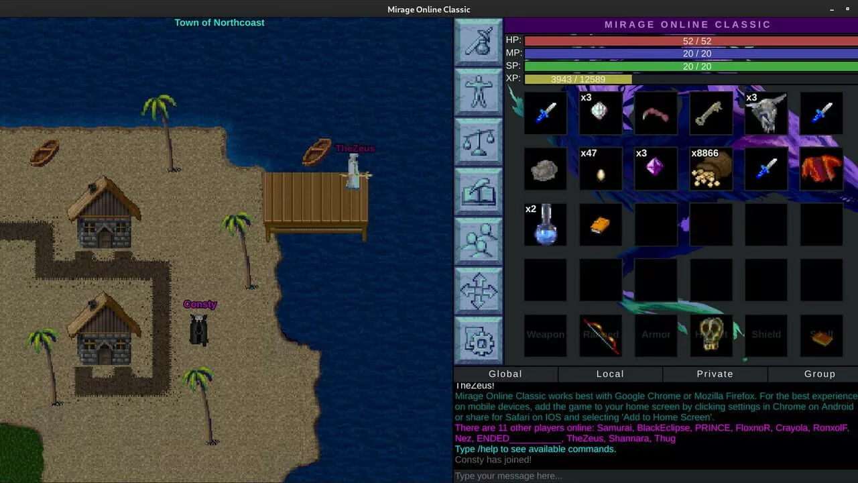Open the inventory bag panel icon
Viewport: 858px width, 483px height.
coord(479,42)
